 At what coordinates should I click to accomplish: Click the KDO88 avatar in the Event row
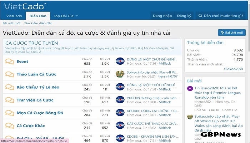pyautogui.click(x=120, y=61)
